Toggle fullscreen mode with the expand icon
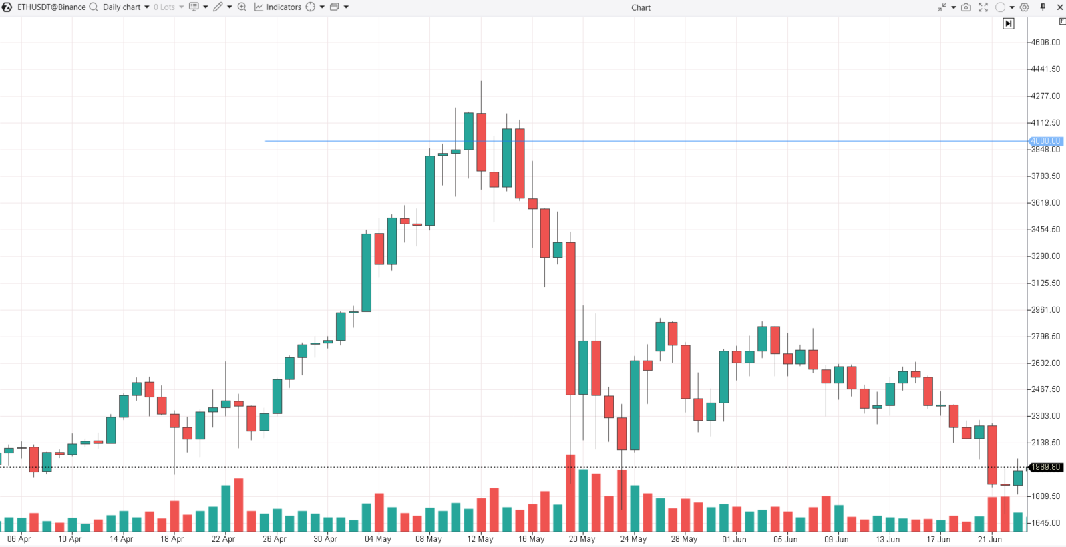This screenshot has height=547, width=1066. (983, 7)
